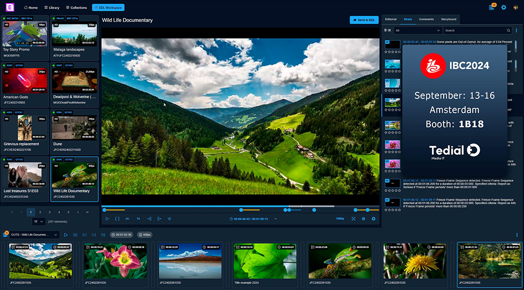This screenshot has width=524, height=290.
Task: Open notifications list icon with orange badge
Action: [x=492, y=7]
